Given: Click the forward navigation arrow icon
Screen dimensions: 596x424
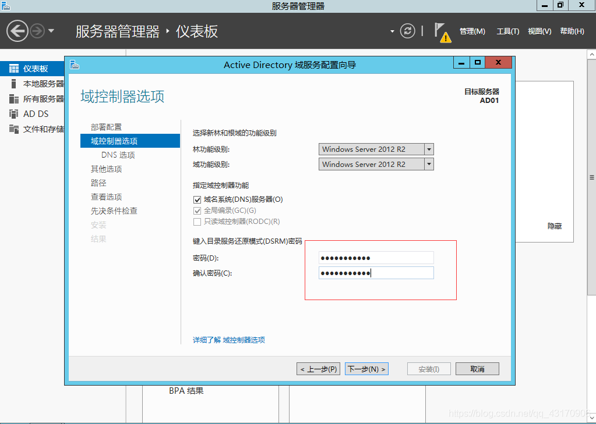Looking at the screenshot, I should [x=37, y=31].
